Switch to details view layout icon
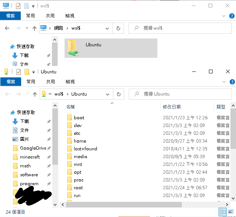 [x=223, y=212]
